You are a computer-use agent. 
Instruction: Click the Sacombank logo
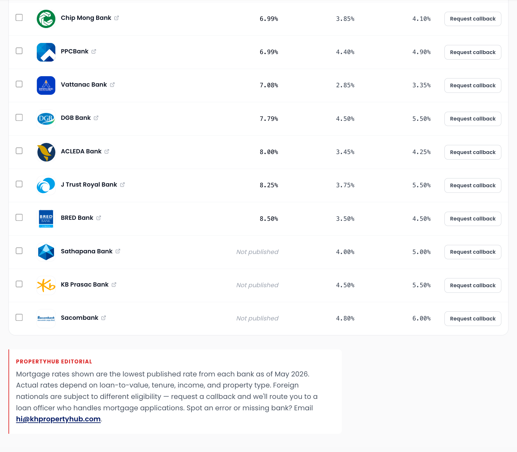coord(46,318)
